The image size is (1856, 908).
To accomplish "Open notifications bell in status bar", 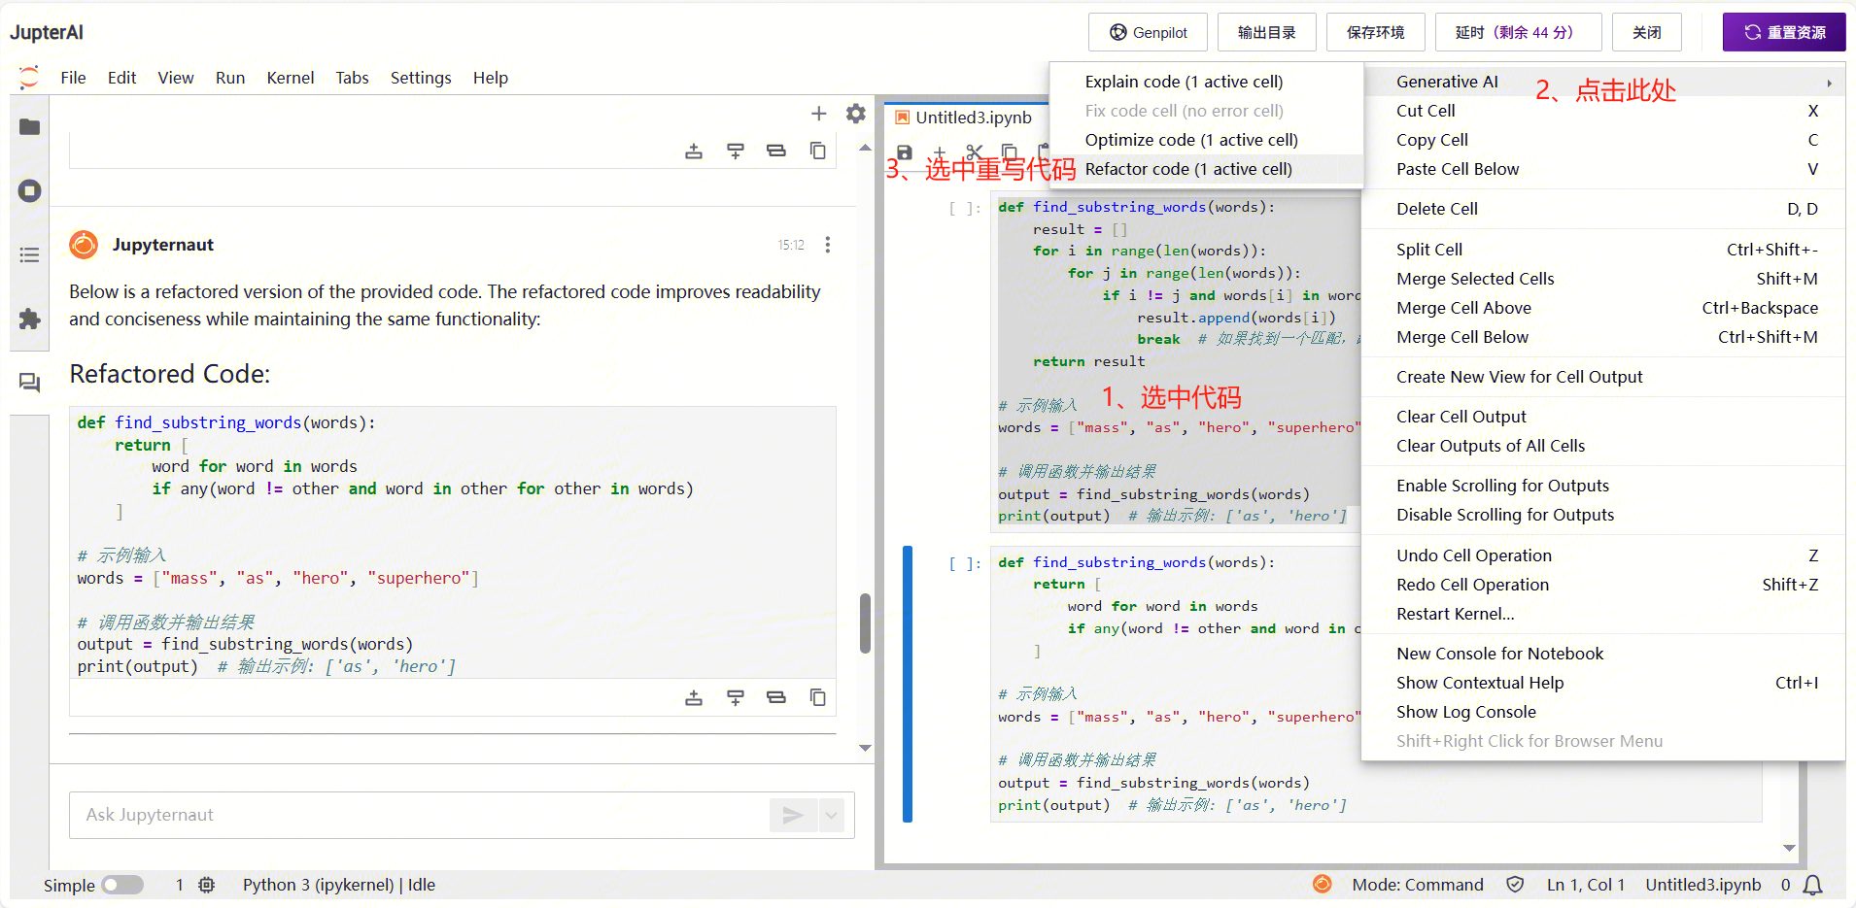I will pyautogui.click(x=1812, y=885).
